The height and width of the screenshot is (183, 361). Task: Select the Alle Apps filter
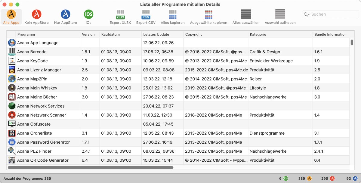pyautogui.click(x=11, y=17)
